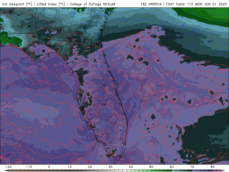
Task: Click the "F047" forecast hour text
Action: point(170,4)
